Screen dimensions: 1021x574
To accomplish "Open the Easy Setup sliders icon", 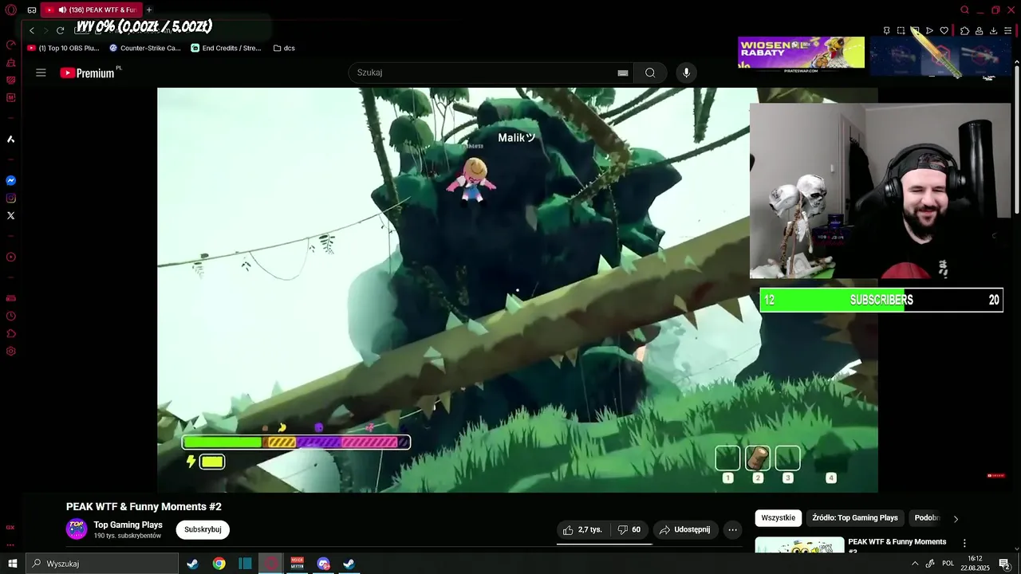I will 1007,30.
